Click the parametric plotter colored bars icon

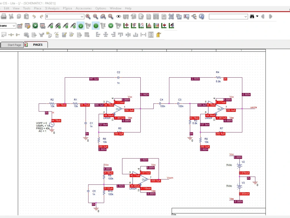(x=156, y=26)
